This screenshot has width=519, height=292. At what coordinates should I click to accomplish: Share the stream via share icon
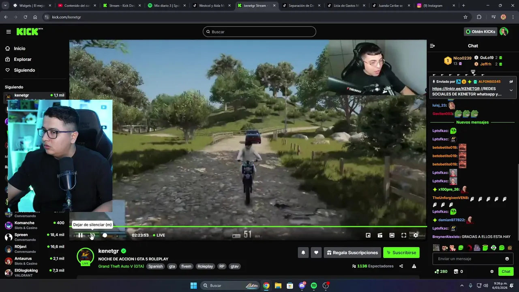401,266
